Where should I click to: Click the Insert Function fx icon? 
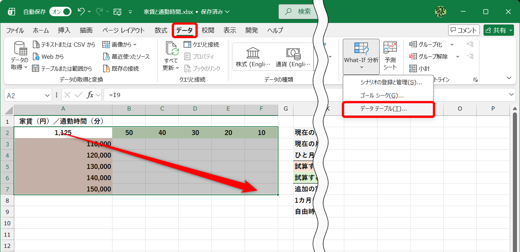point(90,95)
